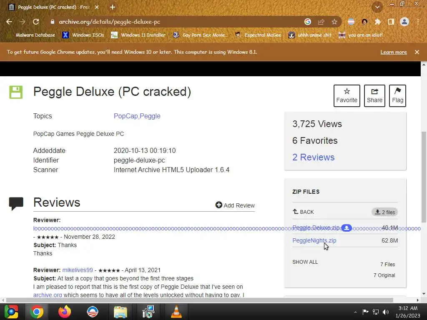Click the Share button
This screenshot has height=320, width=427.
point(374,95)
